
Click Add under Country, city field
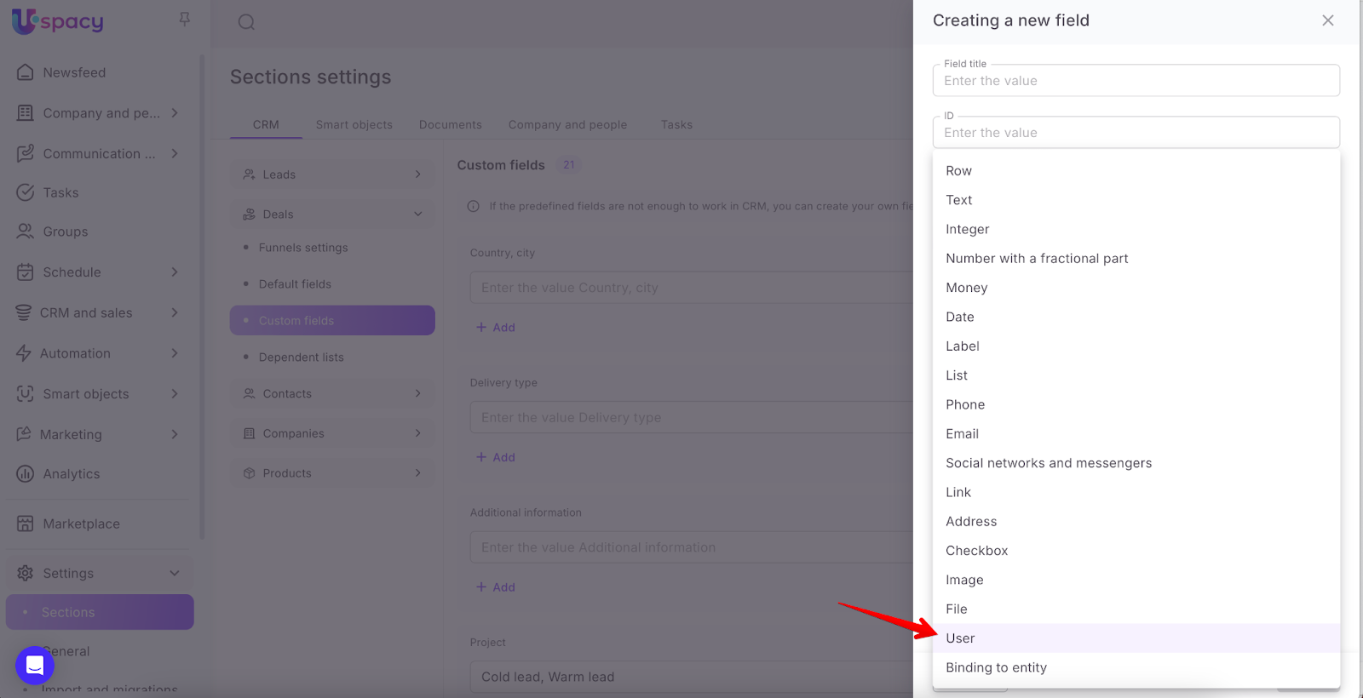pyautogui.click(x=496, y=328)
